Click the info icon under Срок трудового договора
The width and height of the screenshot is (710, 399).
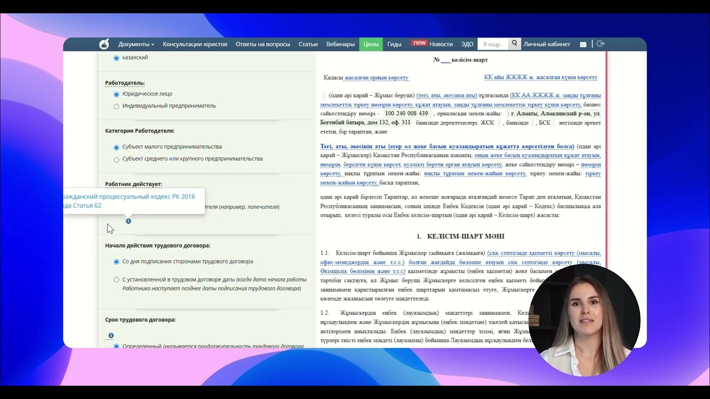[x=111, y=336]
